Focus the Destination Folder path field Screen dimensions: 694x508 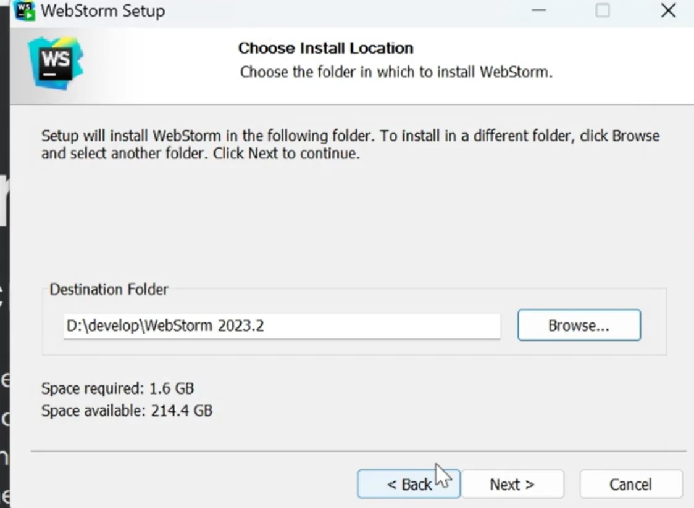(282, 326)
